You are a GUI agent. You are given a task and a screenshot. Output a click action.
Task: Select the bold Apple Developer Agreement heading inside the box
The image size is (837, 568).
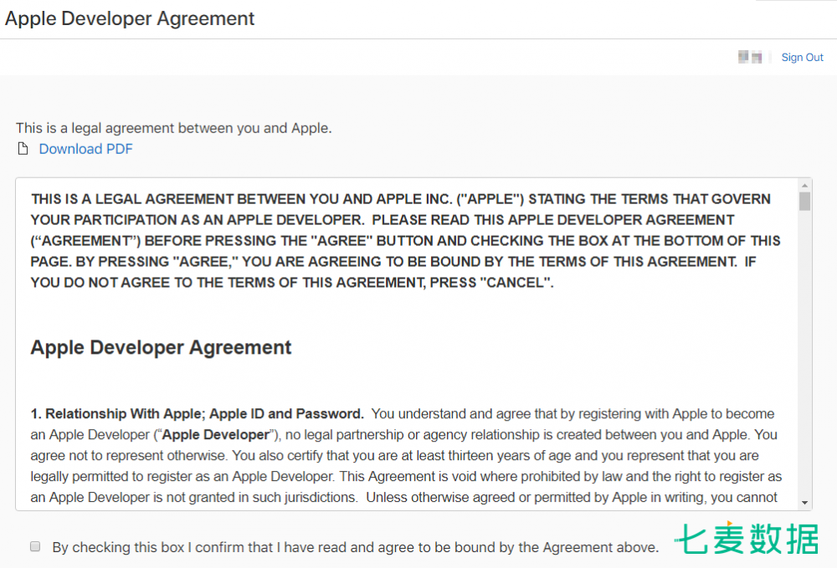pyautogui.click(x=161, y=348)
